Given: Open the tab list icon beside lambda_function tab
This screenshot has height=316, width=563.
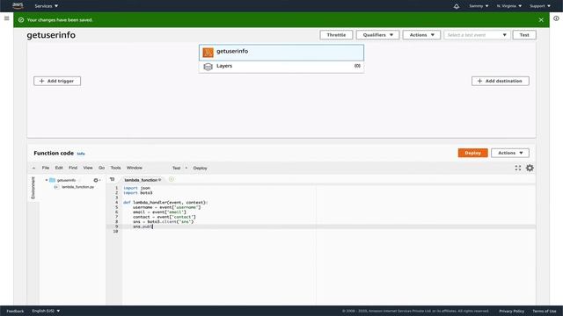Looking at the screenshot, I should (x=112, y=179).
